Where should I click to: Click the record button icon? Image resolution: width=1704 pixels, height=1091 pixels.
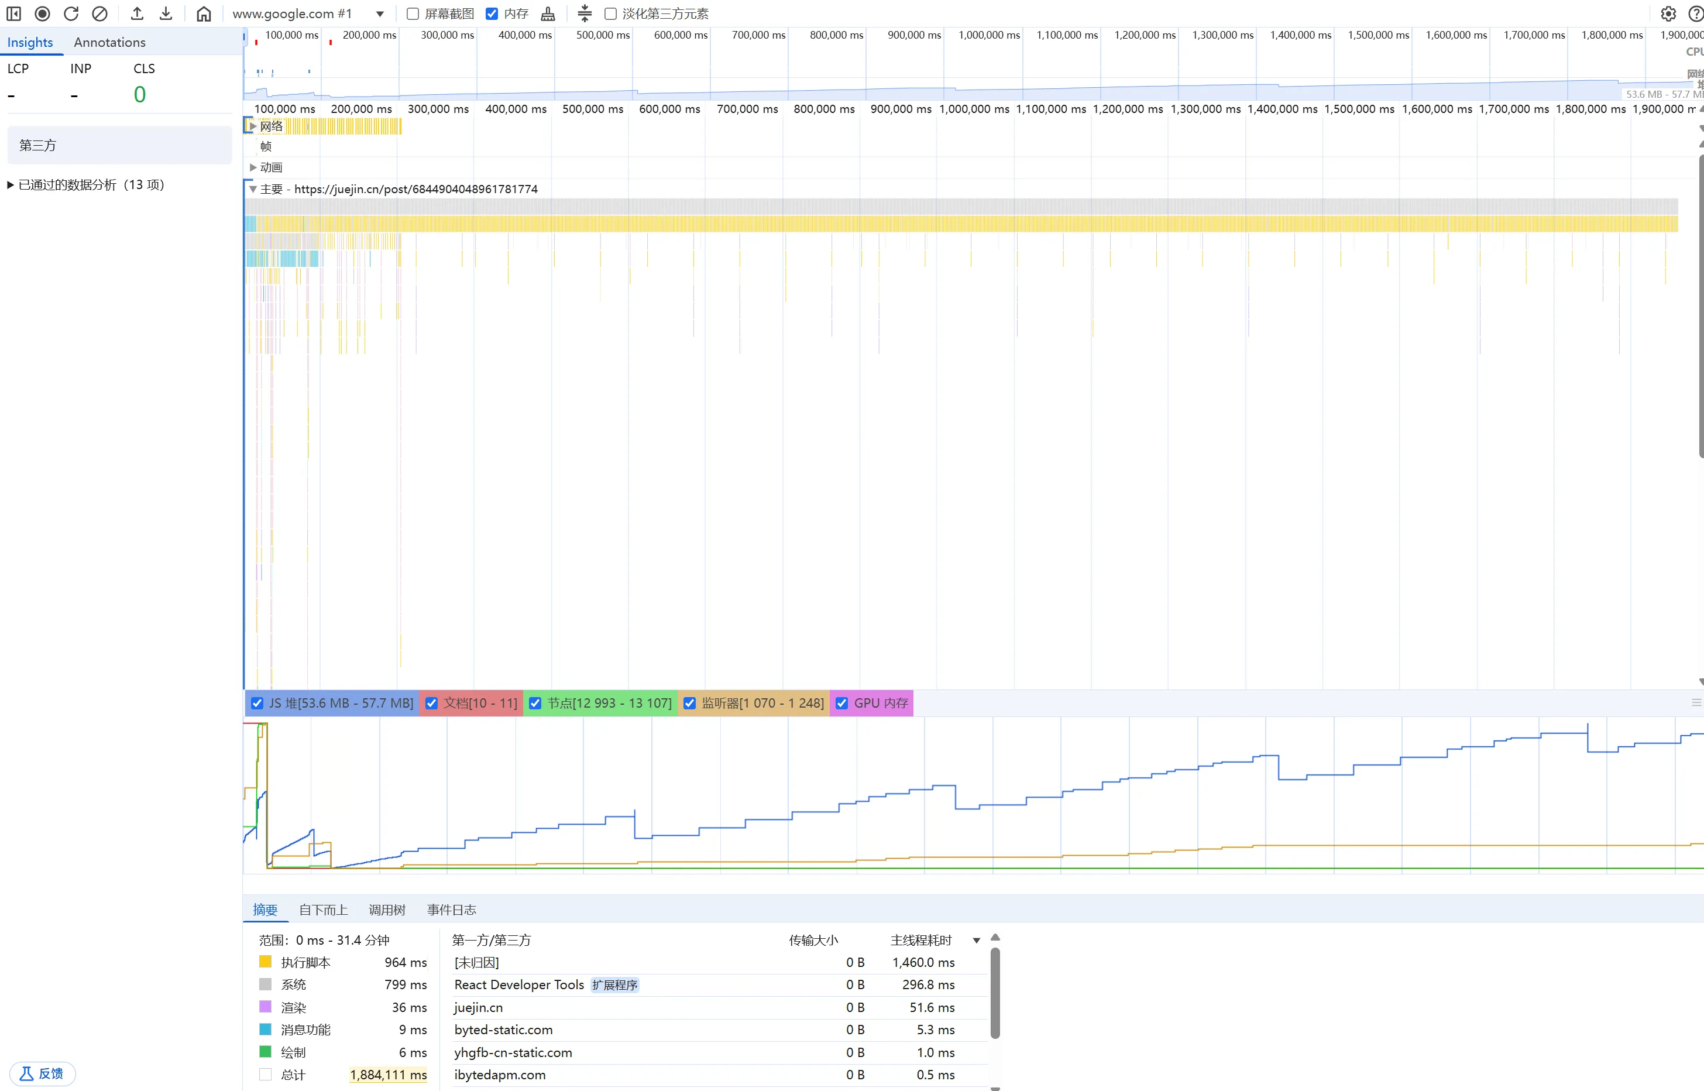point(43,13)
